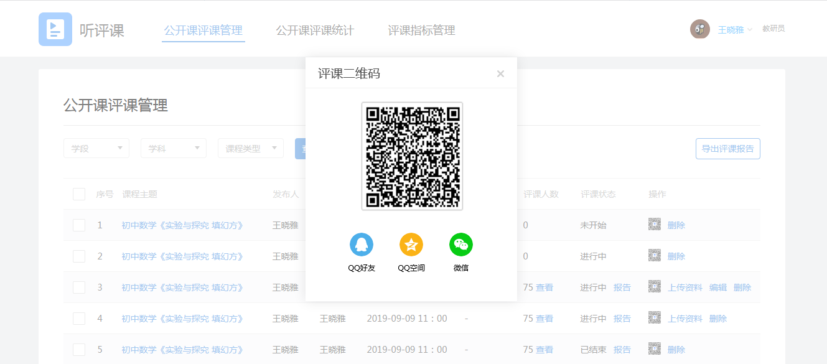This screenshot has width=827, height=364.
Task: Open QR code icon for row 3
Action: [x=654, y=287]
